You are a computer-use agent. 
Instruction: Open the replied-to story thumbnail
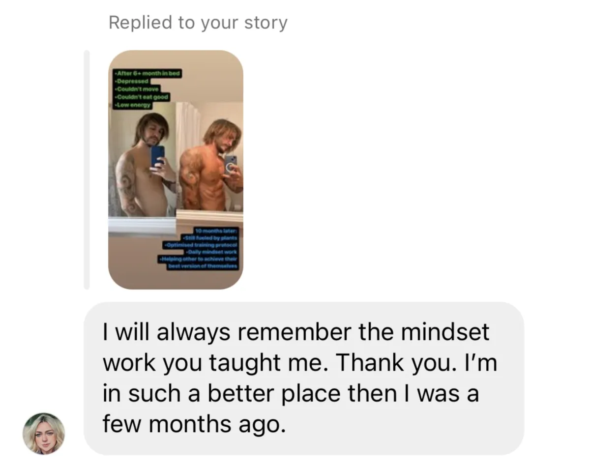(x=176, y=170)
